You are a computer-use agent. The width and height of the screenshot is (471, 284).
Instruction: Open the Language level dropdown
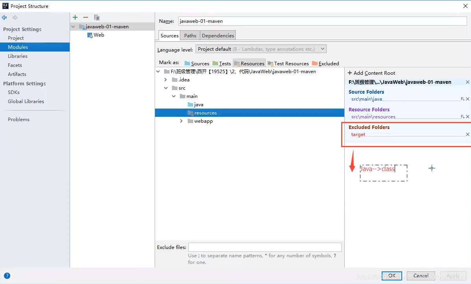point(261,49)
